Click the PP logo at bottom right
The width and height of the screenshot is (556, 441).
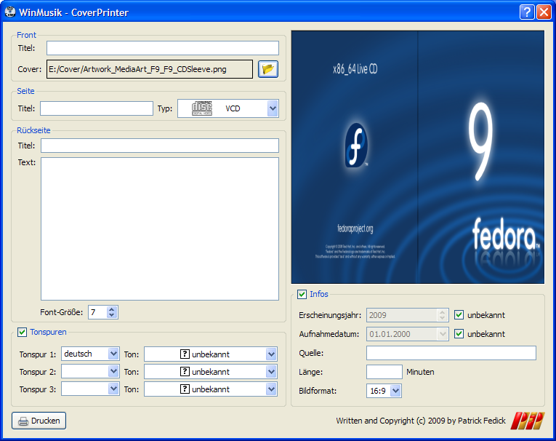point(528,421)
